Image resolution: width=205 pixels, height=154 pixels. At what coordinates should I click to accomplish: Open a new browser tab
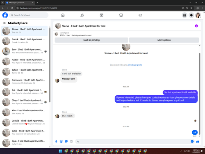(x=37, y=2)
